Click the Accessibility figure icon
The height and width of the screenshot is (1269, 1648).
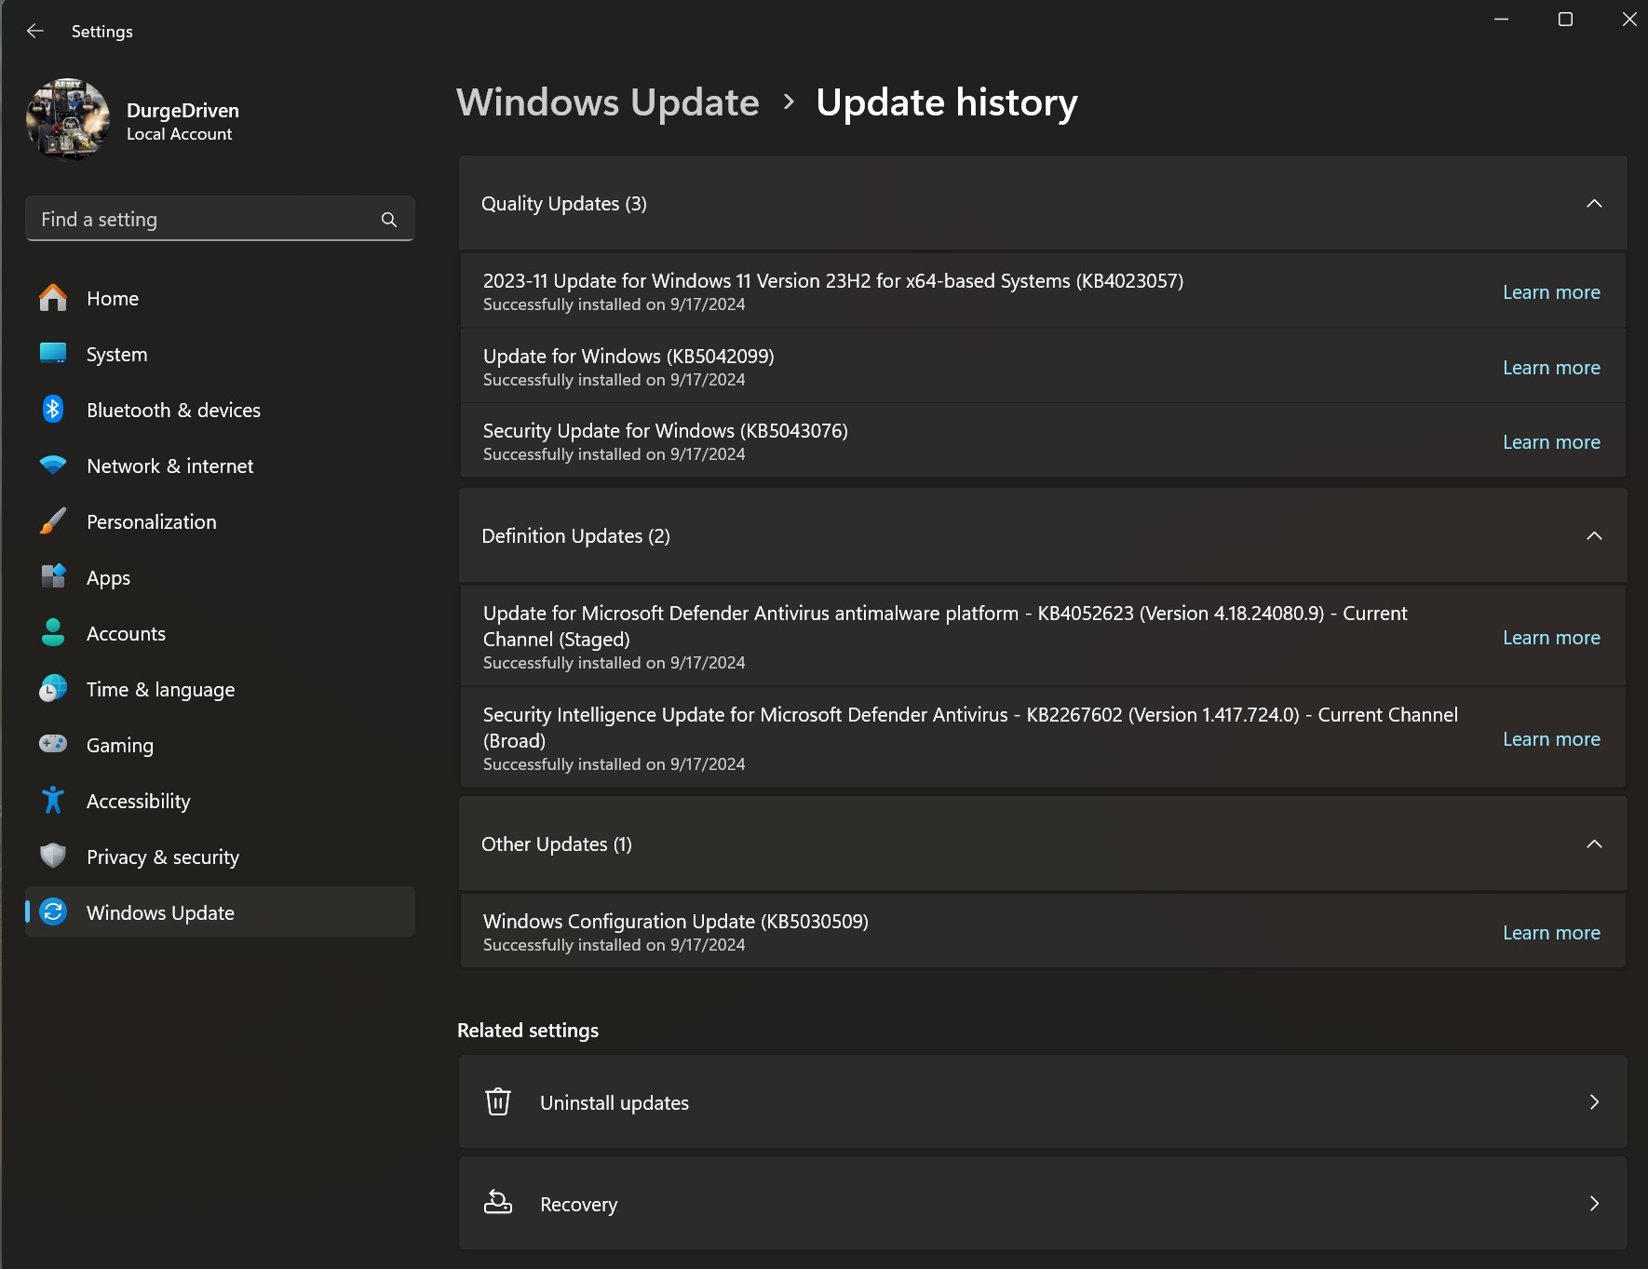pyautogui.click(x=53, y=801)
